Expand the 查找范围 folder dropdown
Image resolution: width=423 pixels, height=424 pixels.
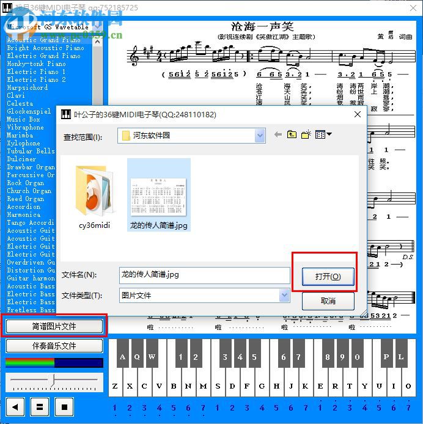tap(260, 136)
